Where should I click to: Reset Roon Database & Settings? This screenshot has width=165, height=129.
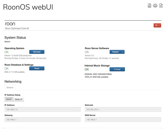click(37, 68)
